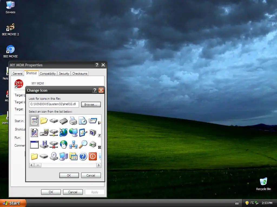277x207 pixels.
Task: Choose the disconnected network drive red X icon
Action: coord(54,144)
